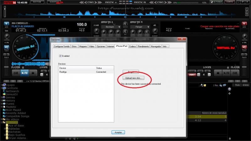Expand the Equipo tree node

click(2, 85)
